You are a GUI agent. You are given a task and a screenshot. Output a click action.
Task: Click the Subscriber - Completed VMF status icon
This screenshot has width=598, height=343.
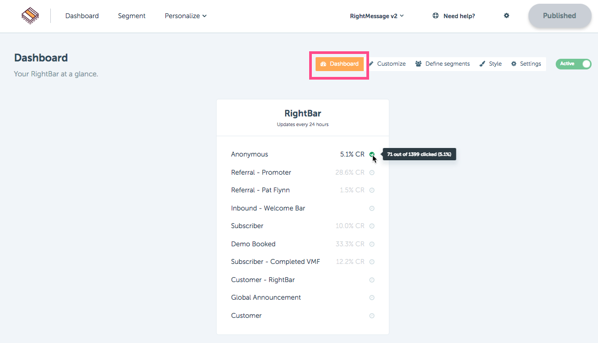point(372,262)
